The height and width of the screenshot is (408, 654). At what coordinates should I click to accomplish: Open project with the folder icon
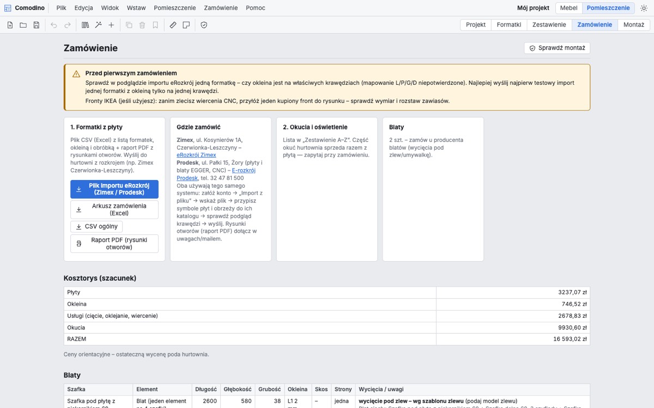point(23,25)
